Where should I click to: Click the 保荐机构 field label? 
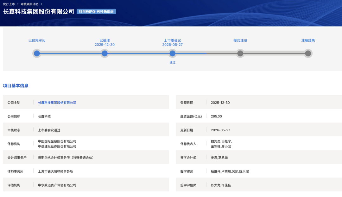click(14, 144)
